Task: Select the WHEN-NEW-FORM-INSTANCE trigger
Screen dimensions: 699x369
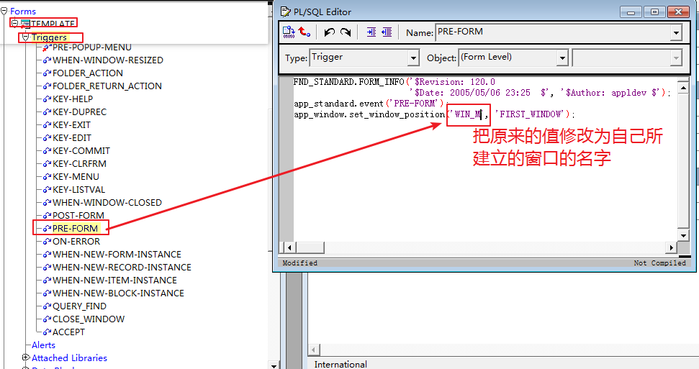Action: [117, 254]
